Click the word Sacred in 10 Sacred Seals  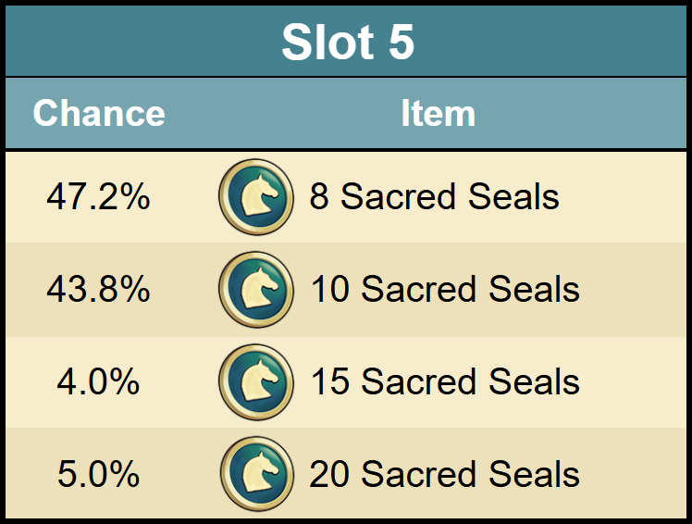418,290
